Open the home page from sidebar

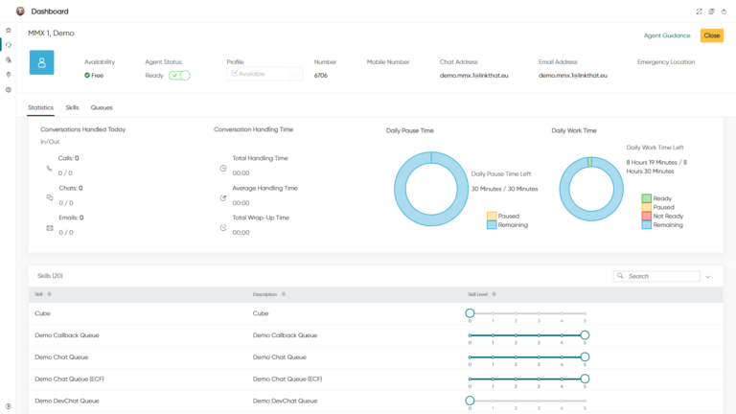9,31
